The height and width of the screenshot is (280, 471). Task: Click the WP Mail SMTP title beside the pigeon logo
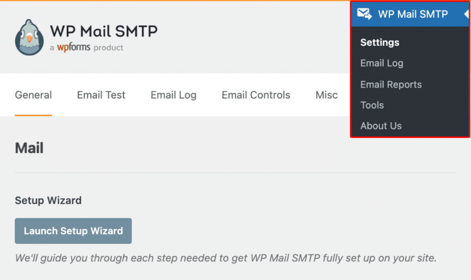click(103, 31)
